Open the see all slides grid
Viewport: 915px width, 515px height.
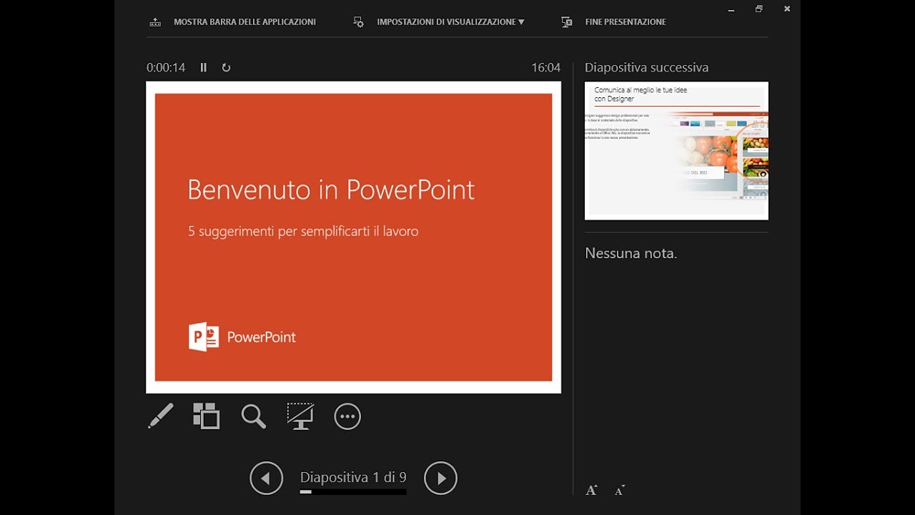pos(206,416)
